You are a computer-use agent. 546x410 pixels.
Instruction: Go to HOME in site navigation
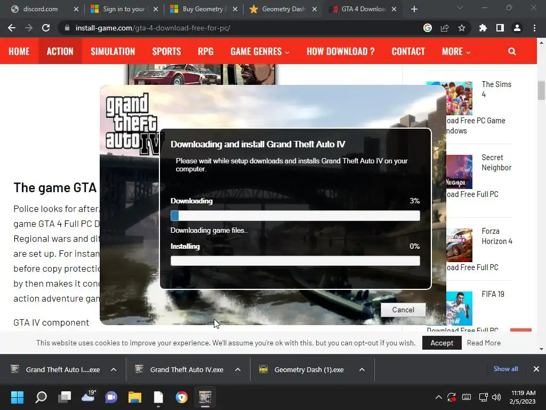19,51
